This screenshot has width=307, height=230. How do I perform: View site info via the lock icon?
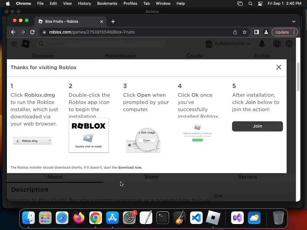pos(44,32)
